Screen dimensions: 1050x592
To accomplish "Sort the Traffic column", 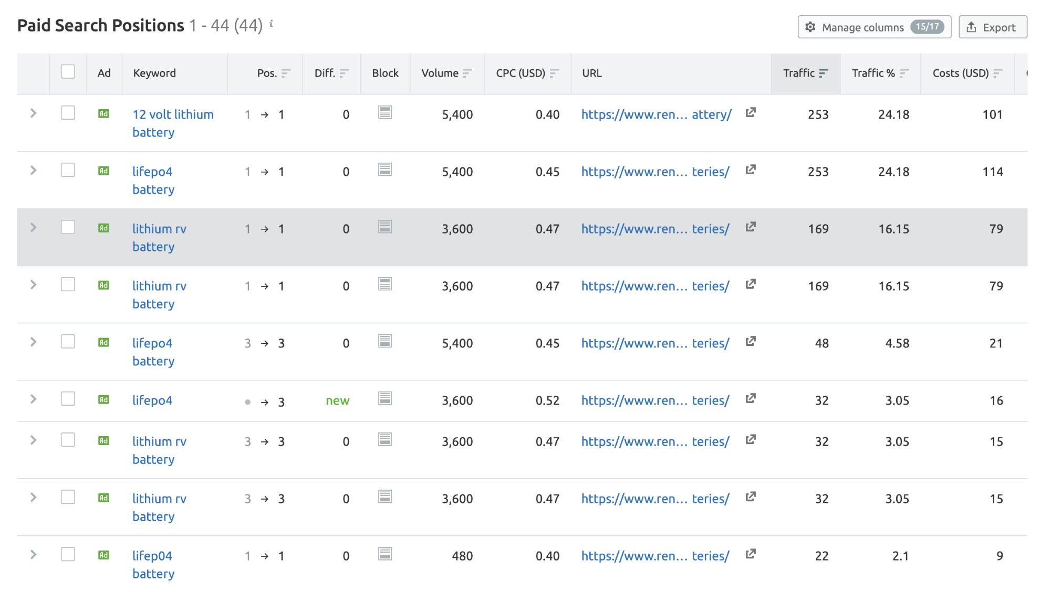I will [x=824, y=73].
